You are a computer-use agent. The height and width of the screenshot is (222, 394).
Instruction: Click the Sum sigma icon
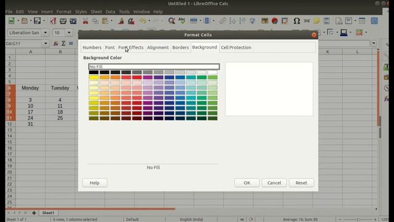[63, 44]
